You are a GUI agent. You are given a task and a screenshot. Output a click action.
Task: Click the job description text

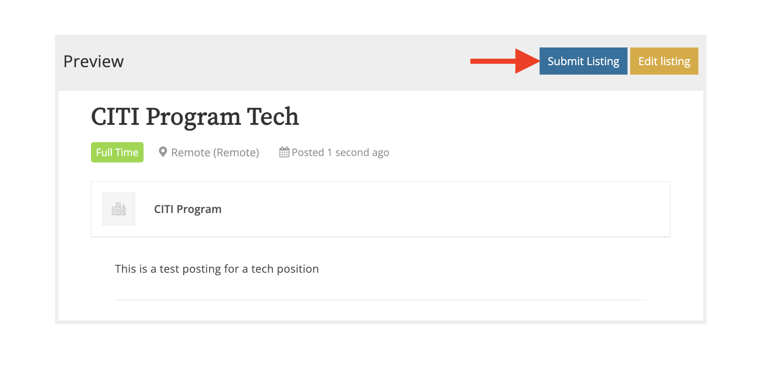pyautogui.click(x=216, y=269)
